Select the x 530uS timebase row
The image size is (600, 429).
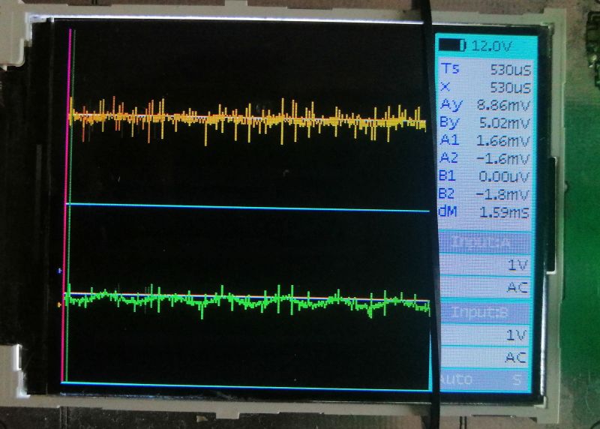coord(485,87)
